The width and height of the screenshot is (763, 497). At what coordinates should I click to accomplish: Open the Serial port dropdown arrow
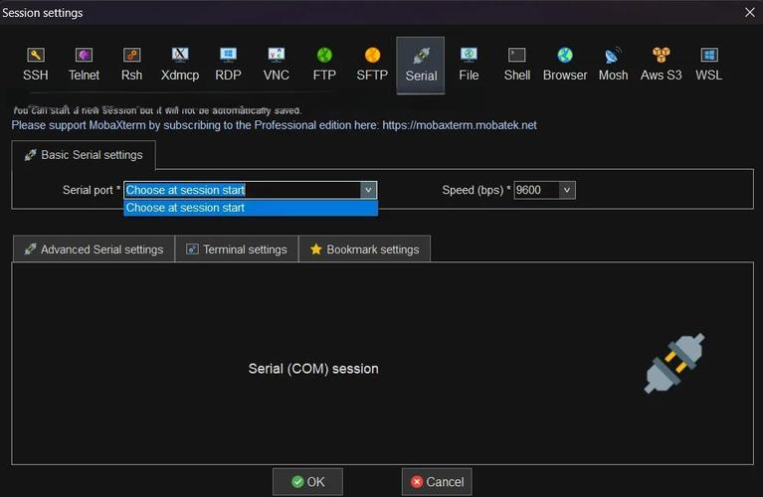[368, 190]
